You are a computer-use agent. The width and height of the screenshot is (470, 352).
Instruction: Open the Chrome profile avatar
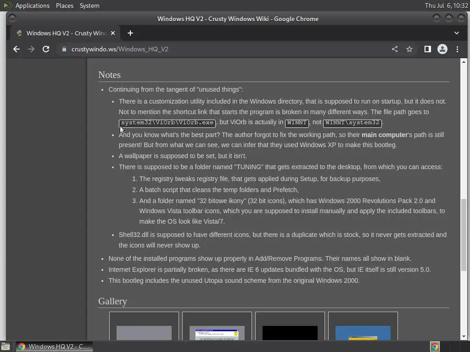point(442,49)
